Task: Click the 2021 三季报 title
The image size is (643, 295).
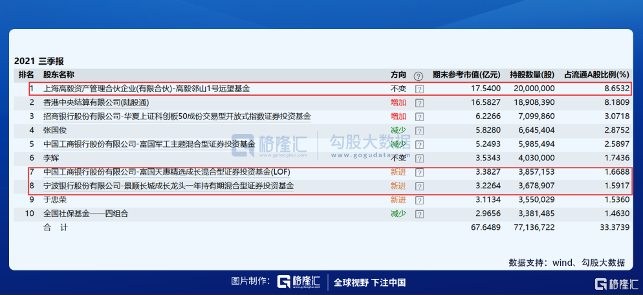Action: (39, 61)
